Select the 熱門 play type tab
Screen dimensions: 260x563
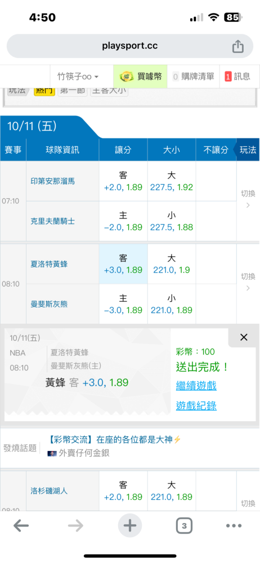pyautogui.click(x=44, y=91)
